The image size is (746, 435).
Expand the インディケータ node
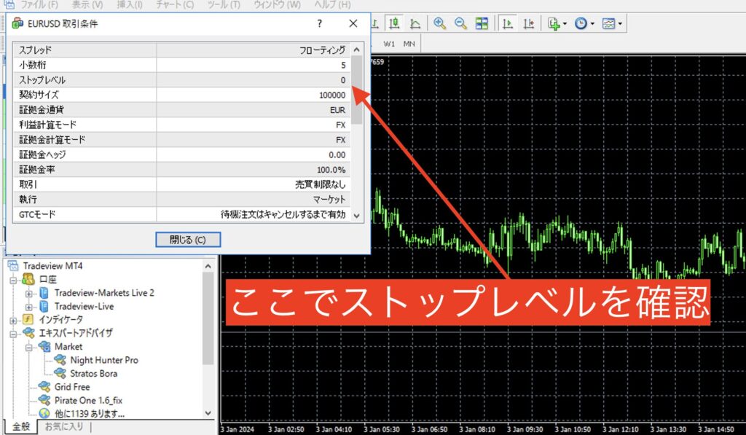[13, 321]
